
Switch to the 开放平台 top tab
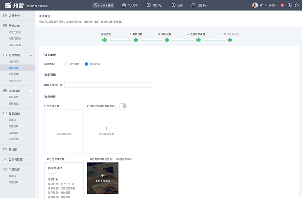click(154, 5)
